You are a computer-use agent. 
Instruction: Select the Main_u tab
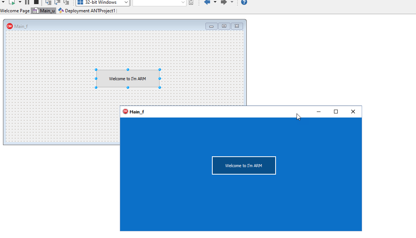click(43, 11)
